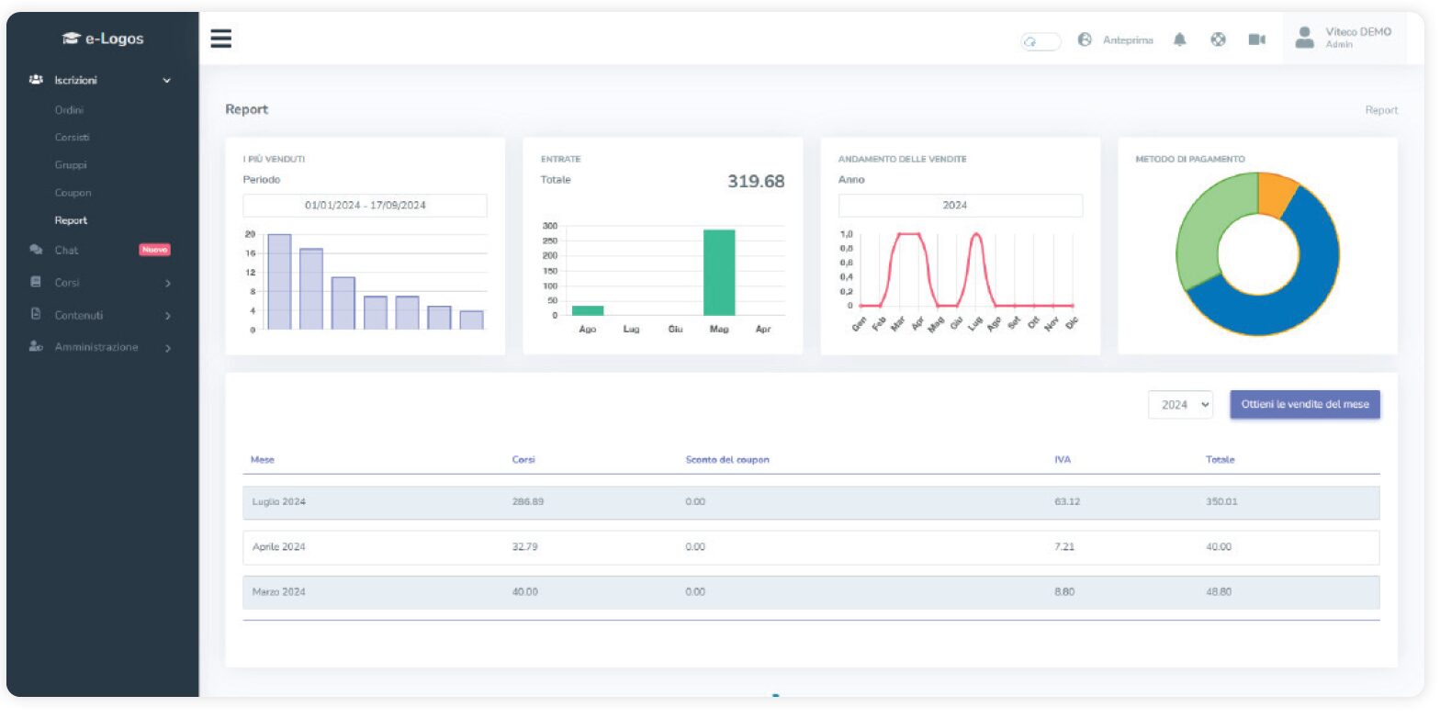Toggle the cloud switch in header

(x=1041, y=41)
